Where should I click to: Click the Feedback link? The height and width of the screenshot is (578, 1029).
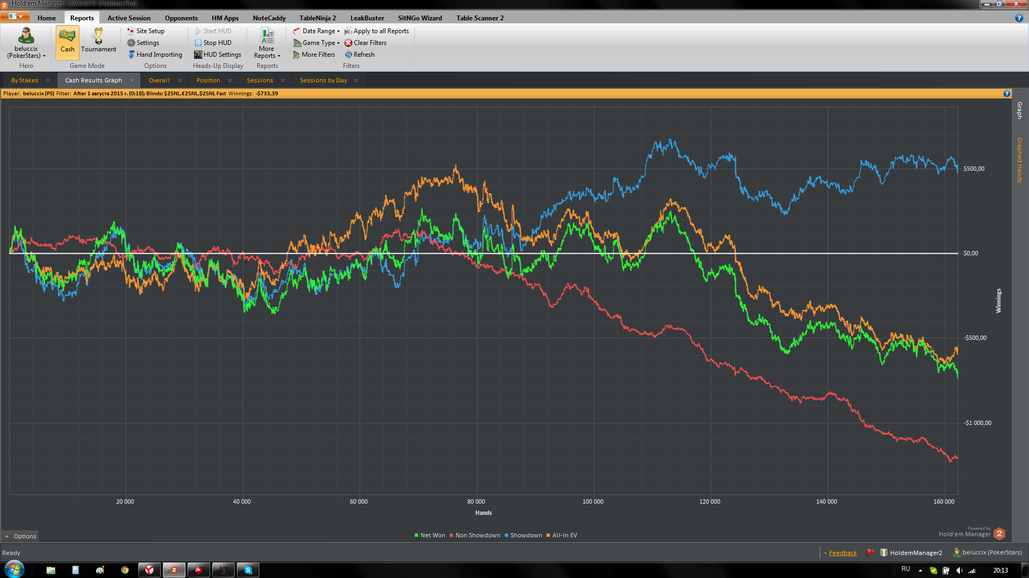(842, 553)
